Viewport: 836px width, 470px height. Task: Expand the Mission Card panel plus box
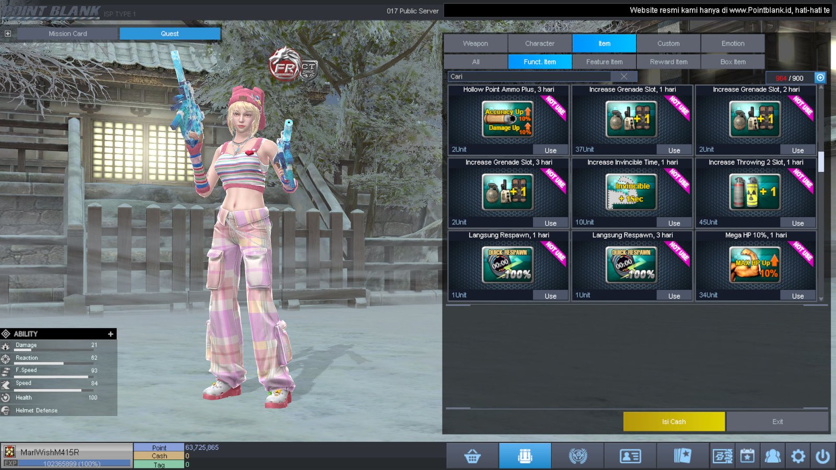[8, 33]
